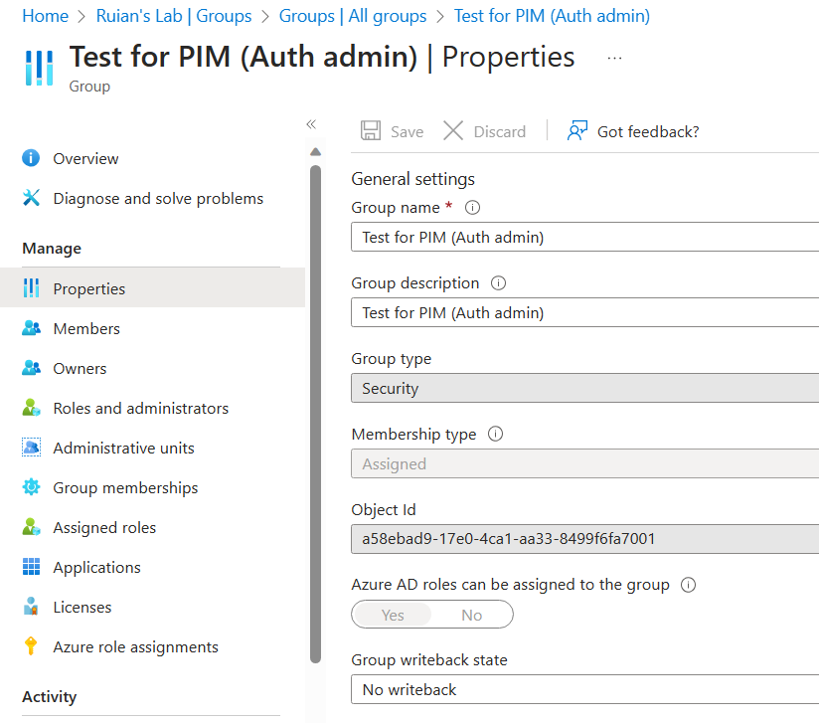This screenshot has height=723, width=819.
Task: Enable Azure AD role assignment with Yes toggle
Action: [x=392, y=615]
